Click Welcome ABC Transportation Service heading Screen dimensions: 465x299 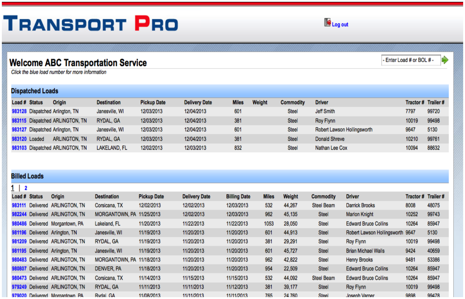coord(78,63)
